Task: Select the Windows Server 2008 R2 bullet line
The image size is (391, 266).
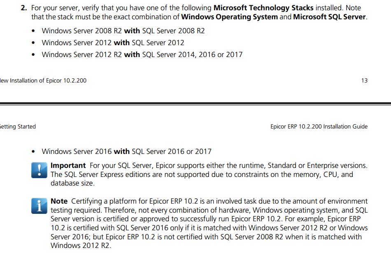Action: pyautogui.click(x=123, y=31)
